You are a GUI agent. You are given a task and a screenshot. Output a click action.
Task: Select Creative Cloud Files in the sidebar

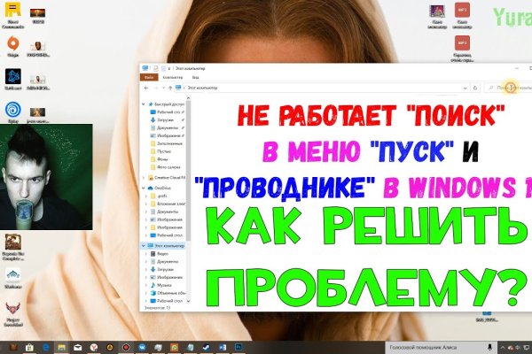click(x=172, y=177)
